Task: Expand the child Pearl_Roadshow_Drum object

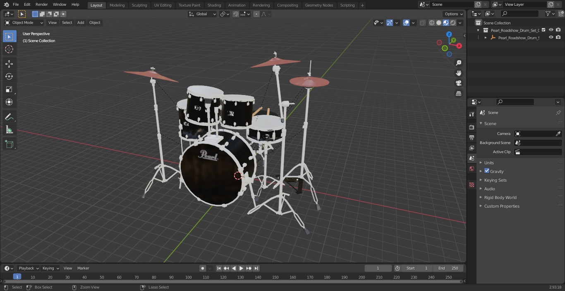Action: coord(486,38)
